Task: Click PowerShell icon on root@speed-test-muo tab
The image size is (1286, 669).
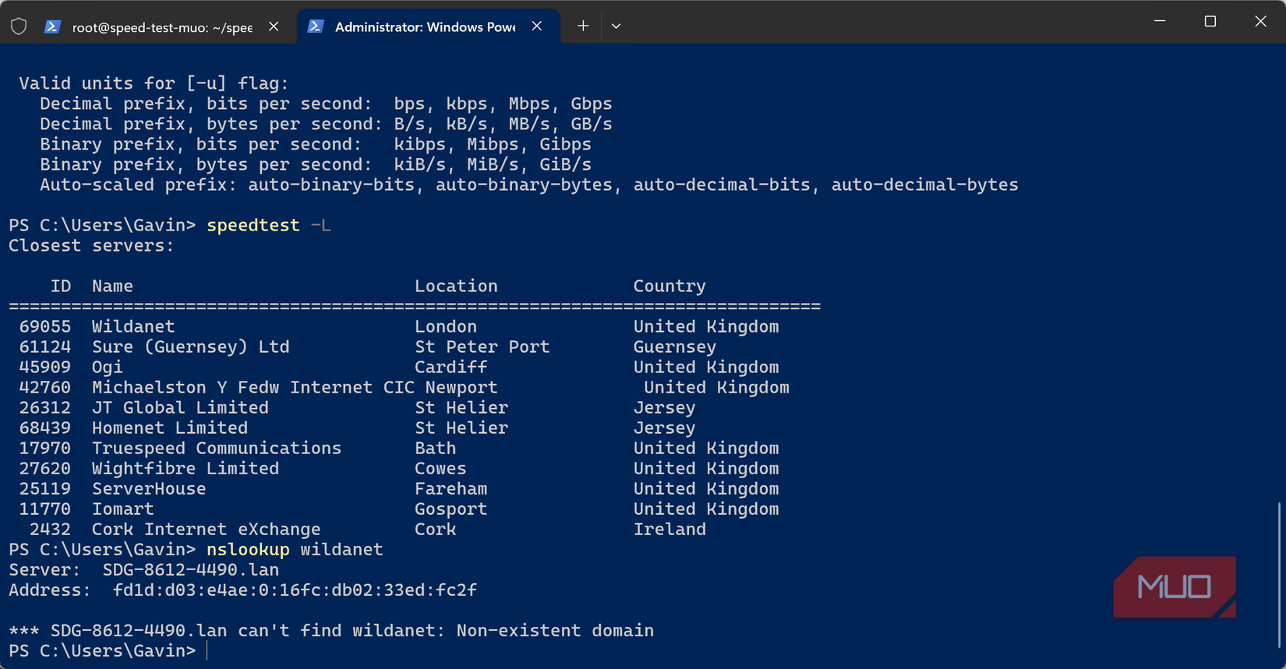Action: tap(52, 26)
